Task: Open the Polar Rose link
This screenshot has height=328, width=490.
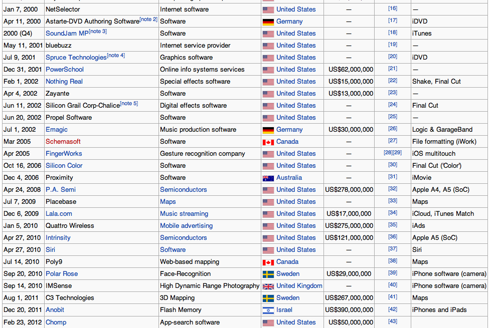Action: [62, 274]
